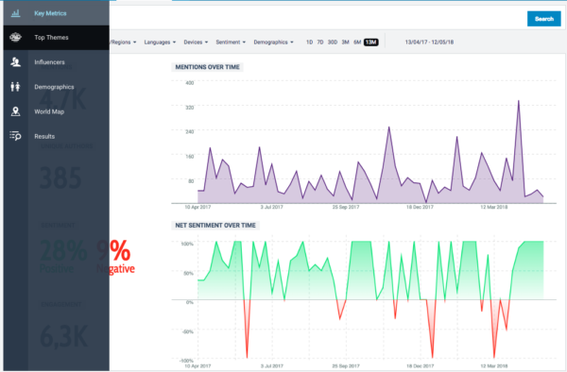
Task: Expand the Devices filter dropdown
Action: point(196,42)
